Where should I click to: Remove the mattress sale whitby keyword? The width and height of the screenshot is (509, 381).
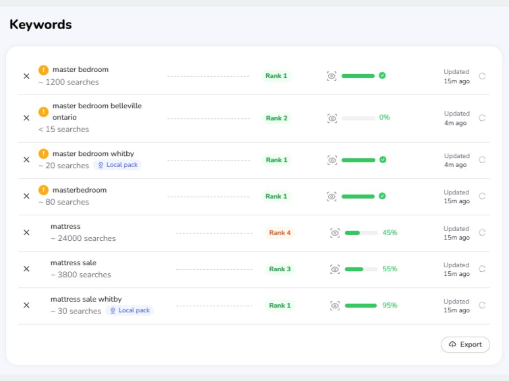pyautogui.click(x=26, y=305)
